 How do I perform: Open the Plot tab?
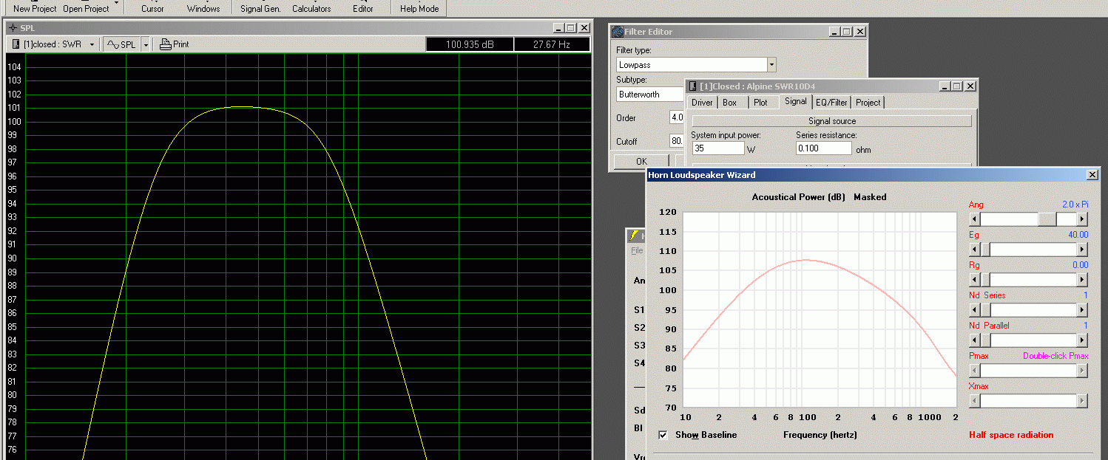pyautogui.click(x=760, y=103)
